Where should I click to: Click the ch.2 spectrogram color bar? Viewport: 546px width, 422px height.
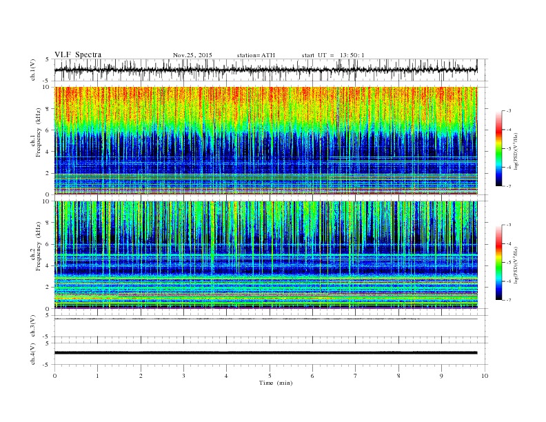tap(499, 262)
